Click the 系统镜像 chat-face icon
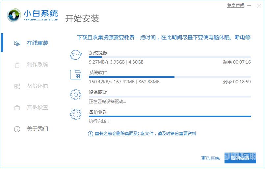This screenshot has height=169, width=265. coord(76,55)
